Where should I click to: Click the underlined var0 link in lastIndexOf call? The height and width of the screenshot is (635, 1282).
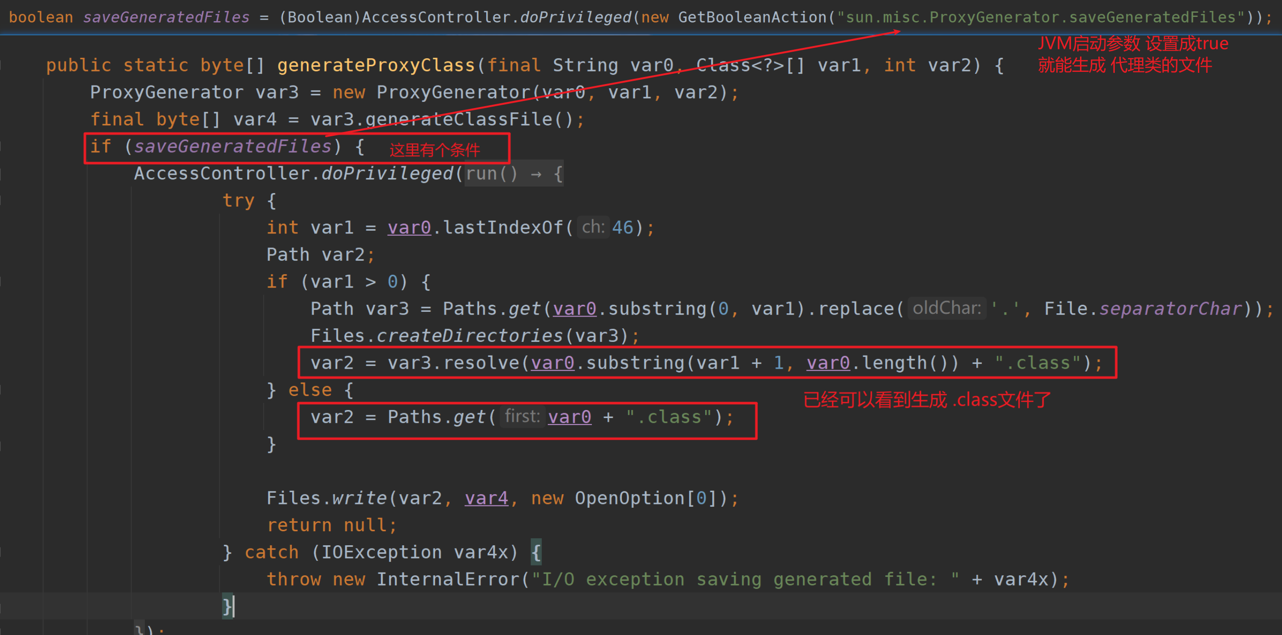[408, 227]
